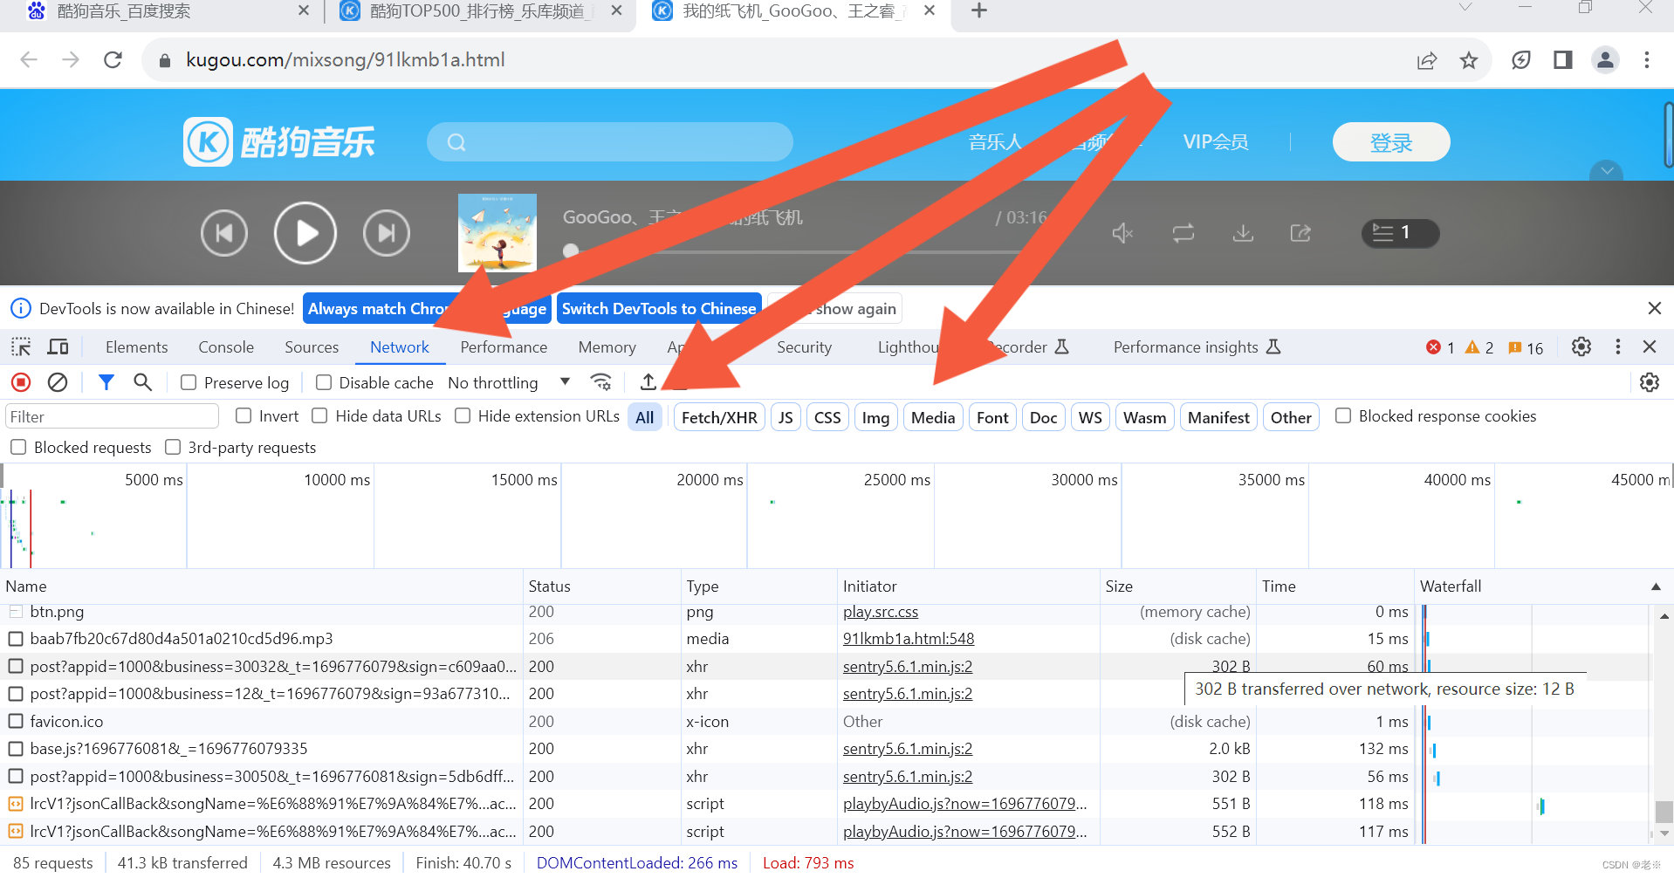This screenshot has width=1674, height=878.
Task: Import a HAR file with upload icon
Action: pyautogui.click(x=648, y=382)
